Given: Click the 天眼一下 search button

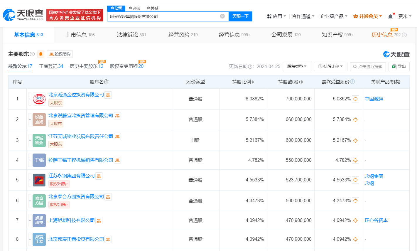Looking at the screenshot, I should pos(241,16).
